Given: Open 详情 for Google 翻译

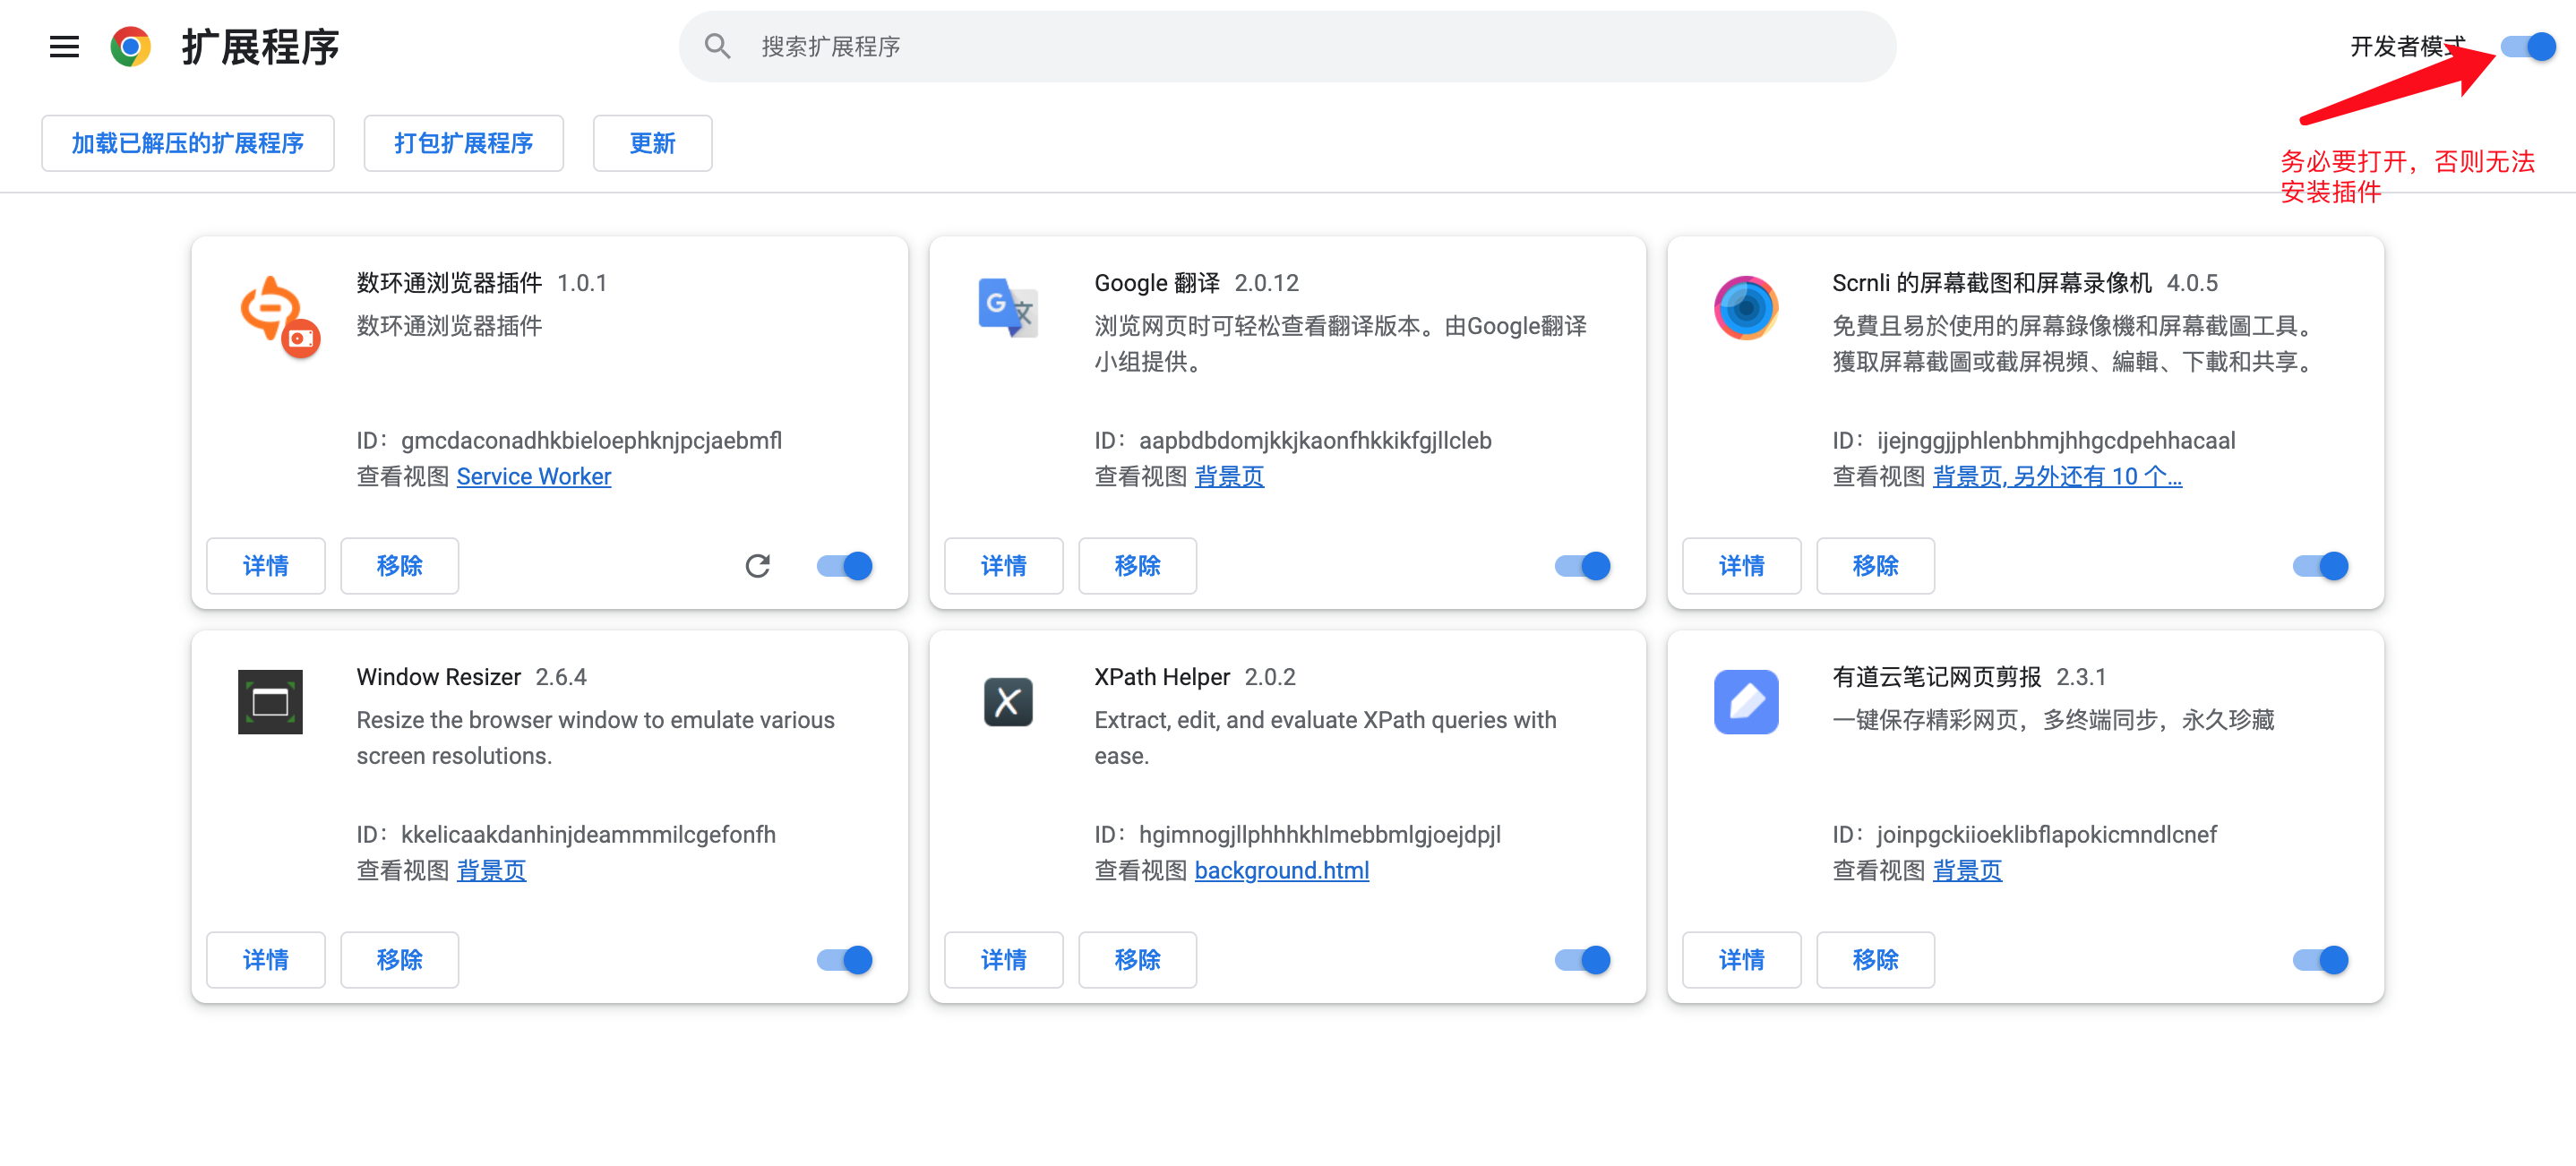Looking at the screenshot, I should coord(1004,566).
